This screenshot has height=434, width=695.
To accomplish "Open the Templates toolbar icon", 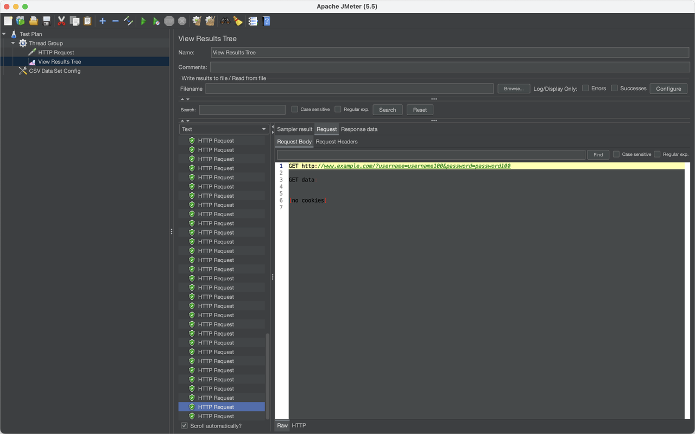I will [x=21, y=21].
